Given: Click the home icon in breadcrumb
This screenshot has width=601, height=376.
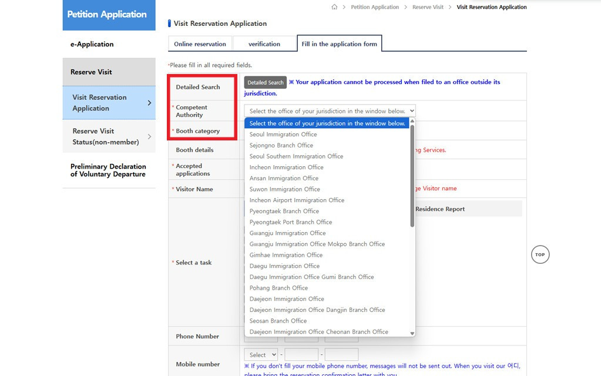Looking at the screenshot, I should tap(334, 7).
